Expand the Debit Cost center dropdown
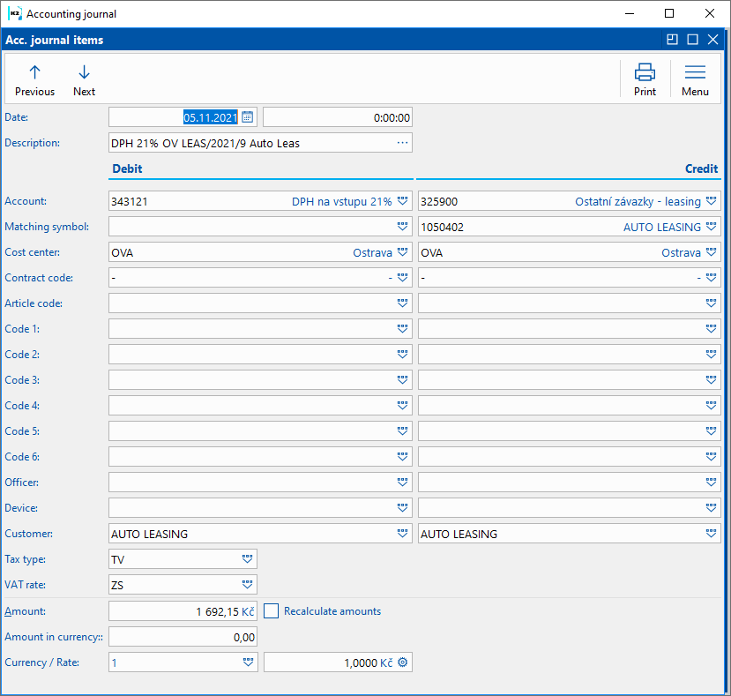The image size is (731, 696). pyautogui.click(x=403, y=252)
